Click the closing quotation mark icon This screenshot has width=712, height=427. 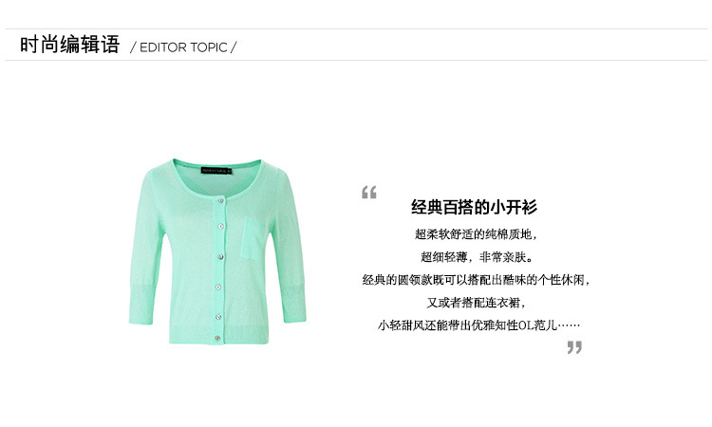click(574, 347)
